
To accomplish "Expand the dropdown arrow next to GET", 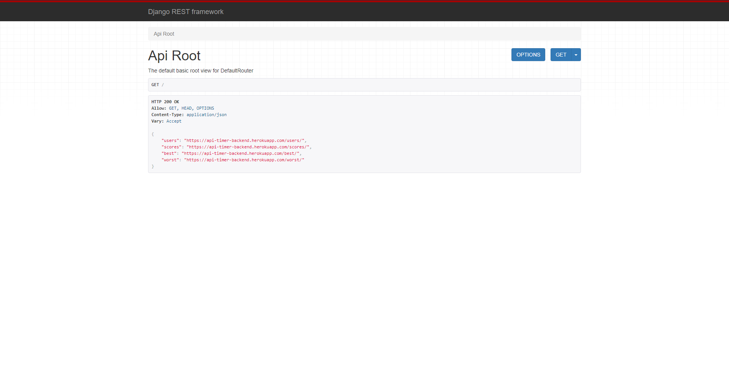I will coord(576,55).
